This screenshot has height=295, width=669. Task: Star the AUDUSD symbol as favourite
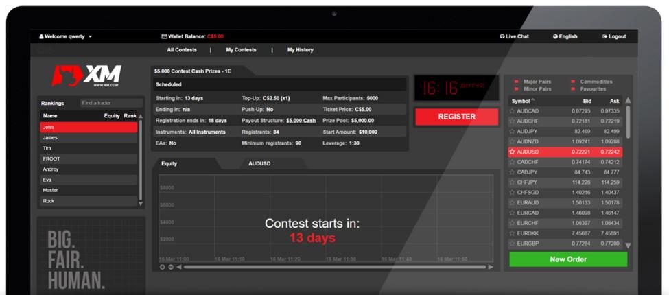pos(512,152)
